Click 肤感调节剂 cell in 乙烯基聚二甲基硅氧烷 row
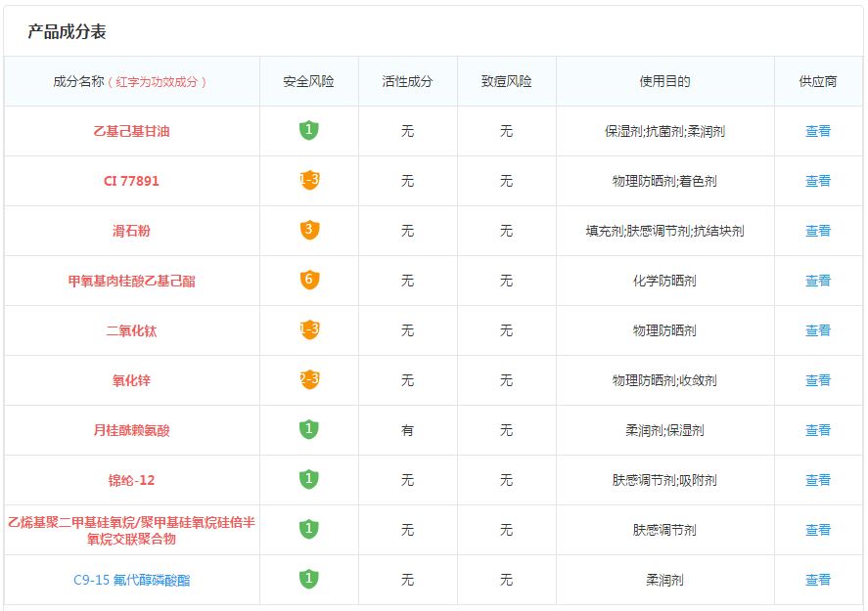The width and height of the screenshot is (868, 611). click(x=664, y=530)
